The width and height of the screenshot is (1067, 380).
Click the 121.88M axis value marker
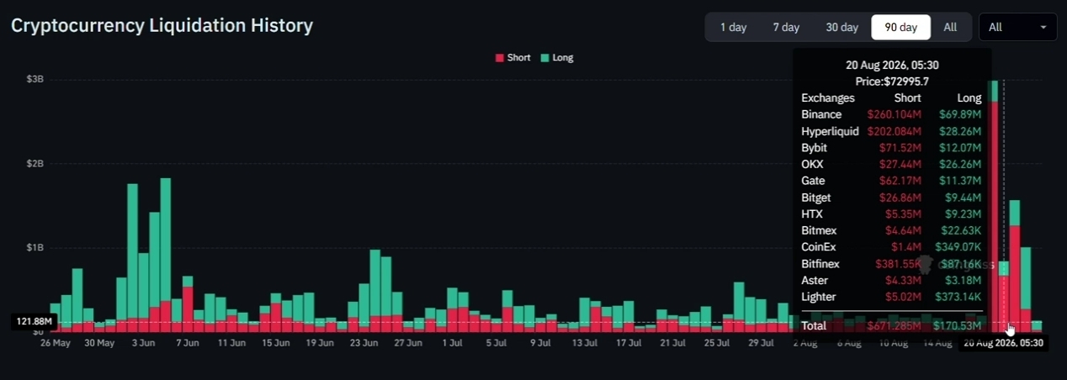pyautogui.click(x=34, y=321)
